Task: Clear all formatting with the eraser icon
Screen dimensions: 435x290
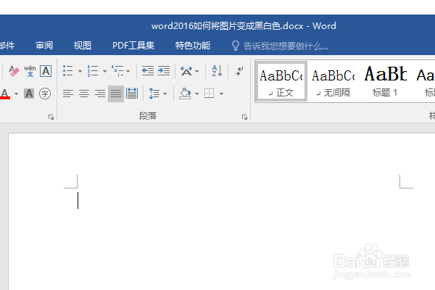Action: point(14,71)
